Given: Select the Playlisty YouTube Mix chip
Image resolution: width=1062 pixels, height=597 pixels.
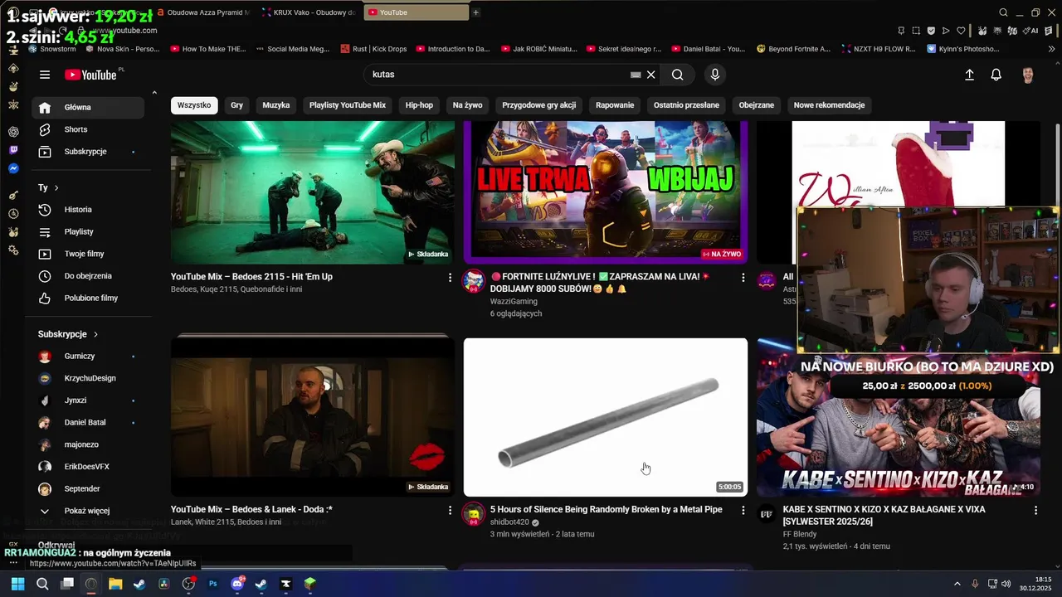Looking at the screenshot, I should [x=348, y=105].
